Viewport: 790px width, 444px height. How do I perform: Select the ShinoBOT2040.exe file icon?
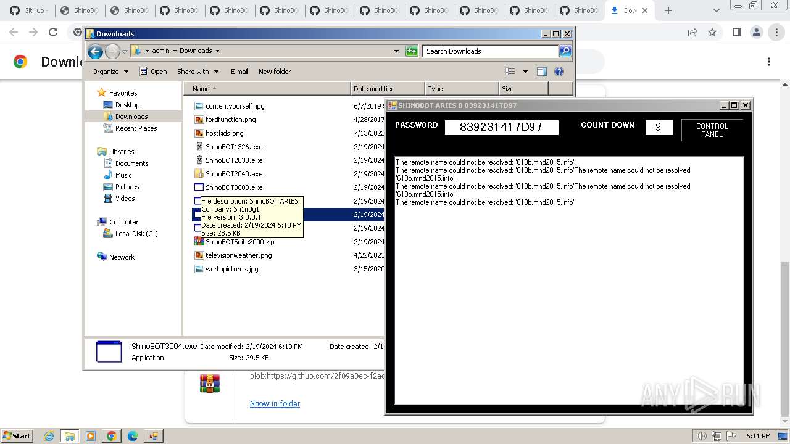coord(199,174)
